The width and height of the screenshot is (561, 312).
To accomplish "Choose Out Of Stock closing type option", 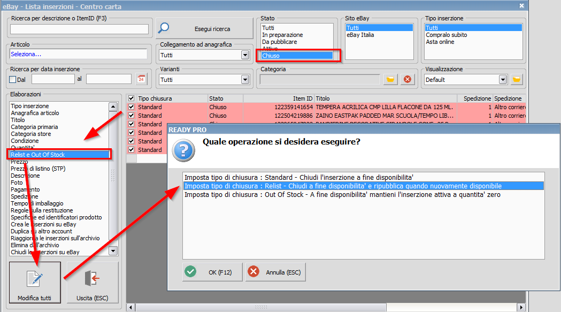I will 364,194.
